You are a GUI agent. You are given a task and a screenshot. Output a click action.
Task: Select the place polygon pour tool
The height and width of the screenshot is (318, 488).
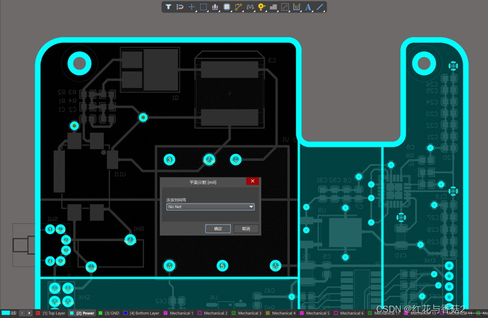click(x=273, y=7)
